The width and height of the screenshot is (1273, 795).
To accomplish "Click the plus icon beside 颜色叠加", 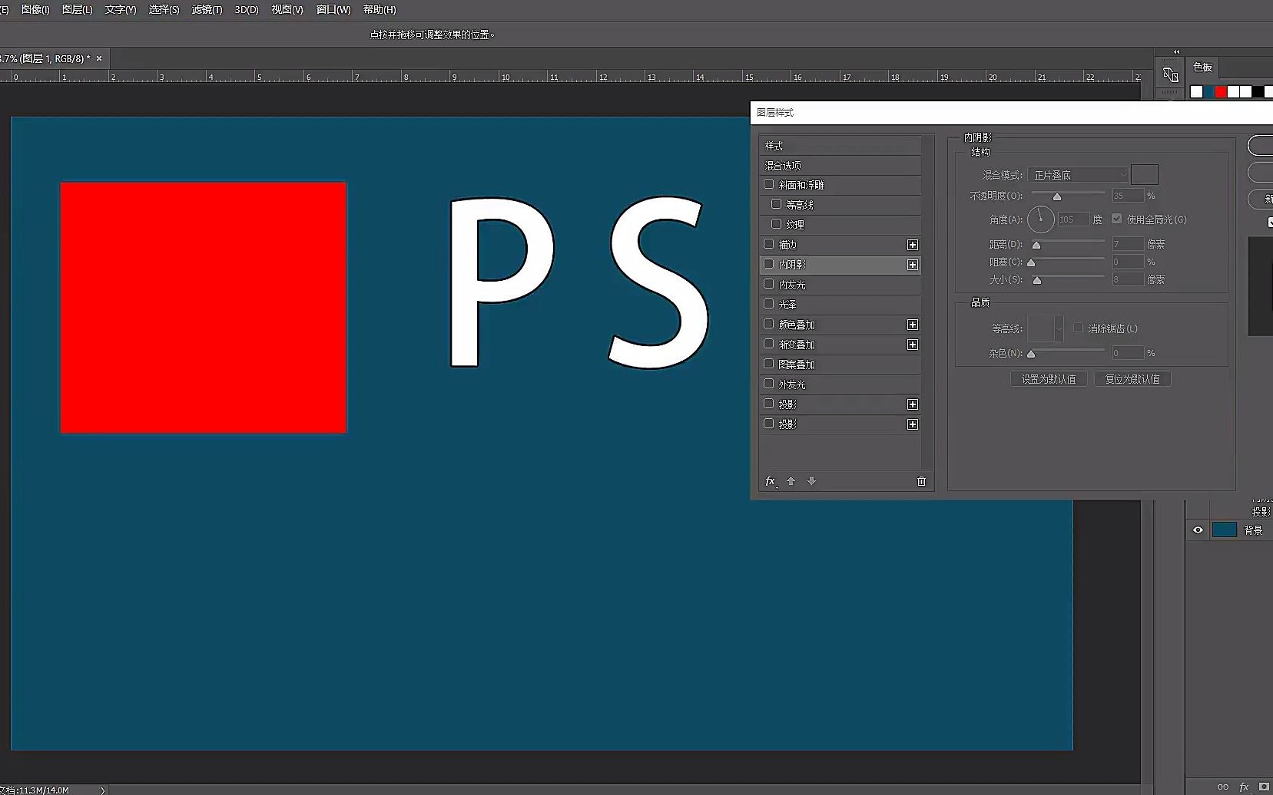I will [x=913, y=325].
